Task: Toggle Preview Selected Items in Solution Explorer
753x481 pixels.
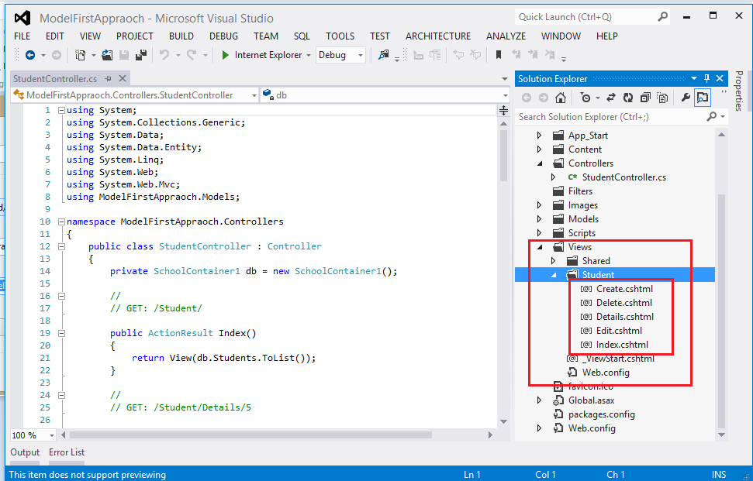Action: tap(702, 98)
